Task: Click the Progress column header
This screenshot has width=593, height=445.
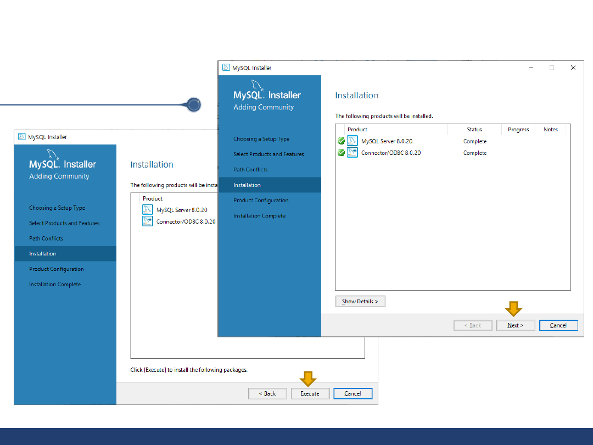Action: (x=518, y=130)
